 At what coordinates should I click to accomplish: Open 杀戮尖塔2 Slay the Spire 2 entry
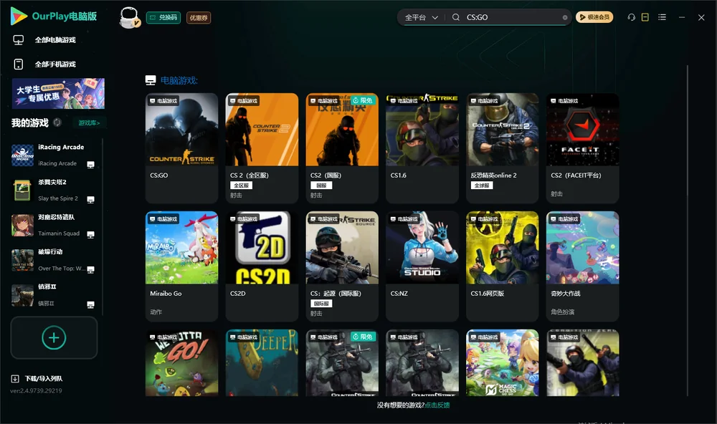tap(54, 190)
